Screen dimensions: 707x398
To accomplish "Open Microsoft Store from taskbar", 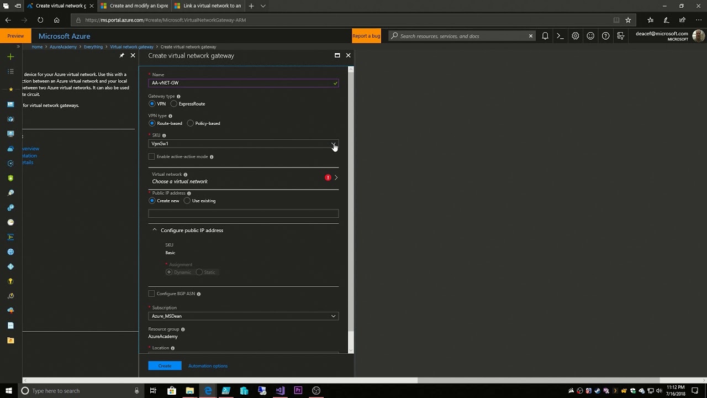I will 172,391.
